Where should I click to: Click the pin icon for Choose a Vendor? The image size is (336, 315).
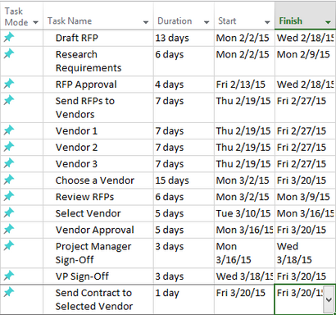coord(9,180)
